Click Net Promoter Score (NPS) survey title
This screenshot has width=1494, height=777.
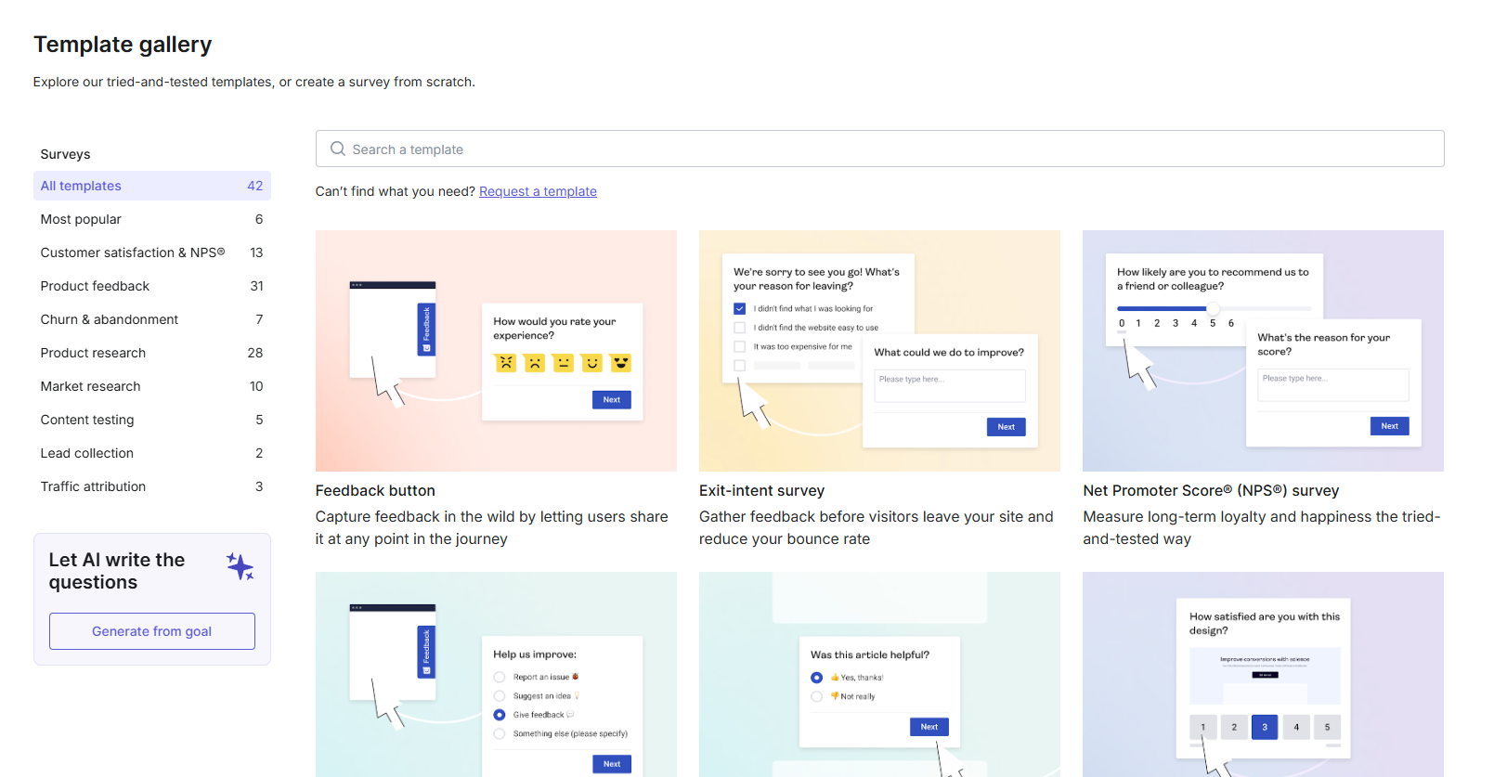pyautogui.click(x=1211, y=490)
